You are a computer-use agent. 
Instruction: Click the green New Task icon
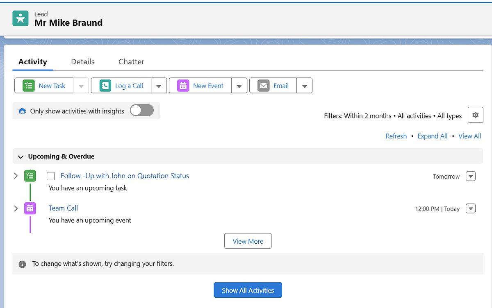point(28,86)
